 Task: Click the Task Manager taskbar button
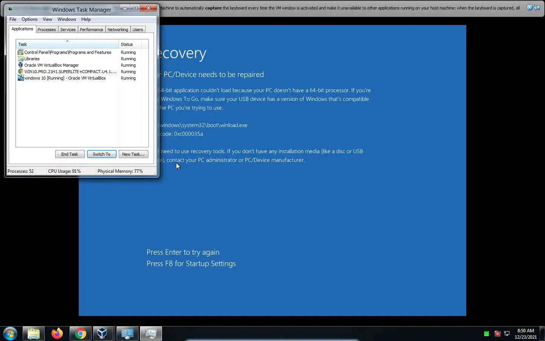[x=151, y=333]
